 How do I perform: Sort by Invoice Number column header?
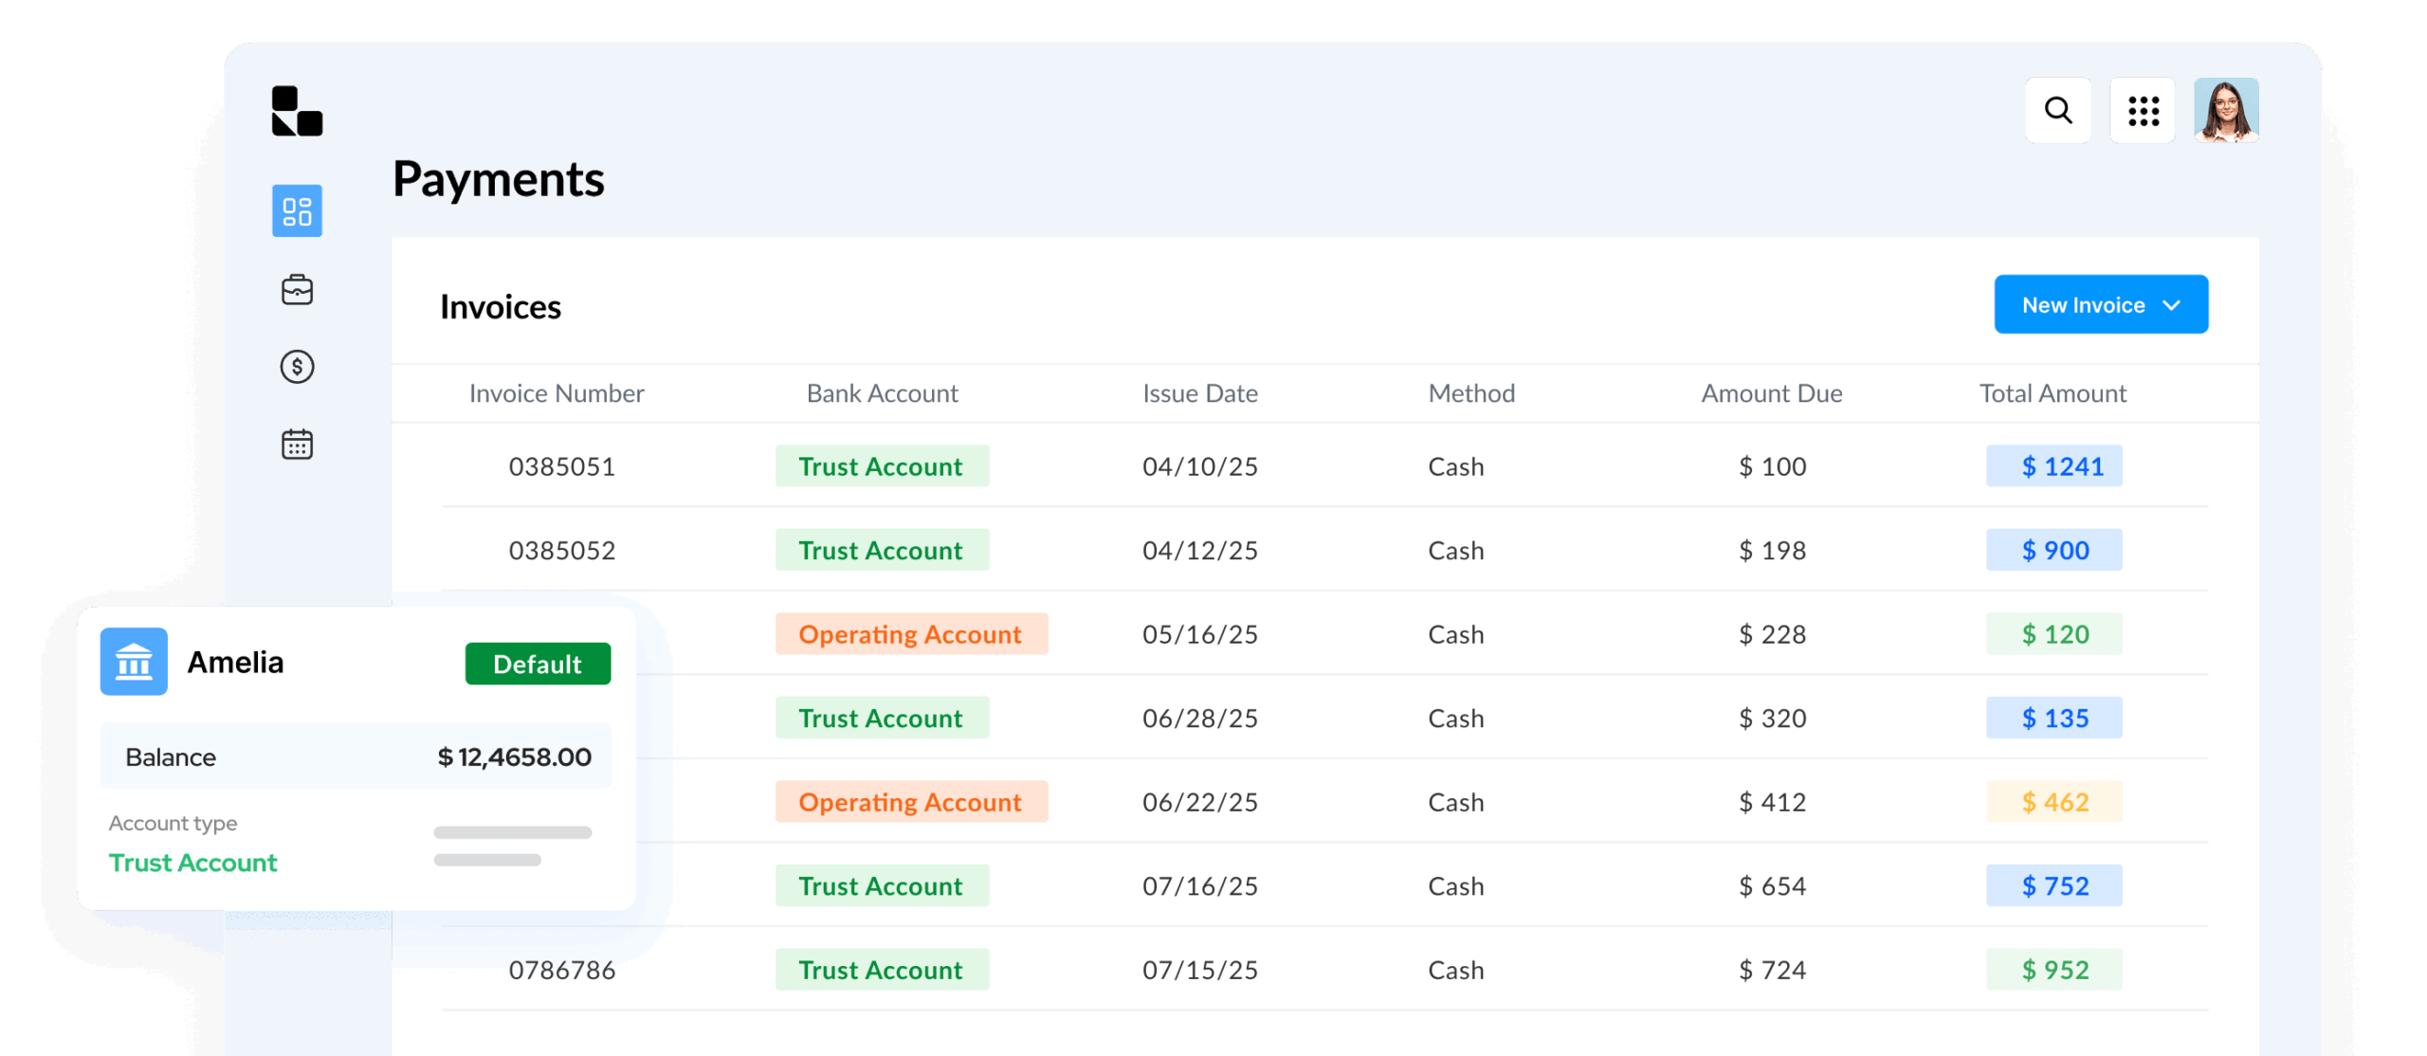coord(557,393)
